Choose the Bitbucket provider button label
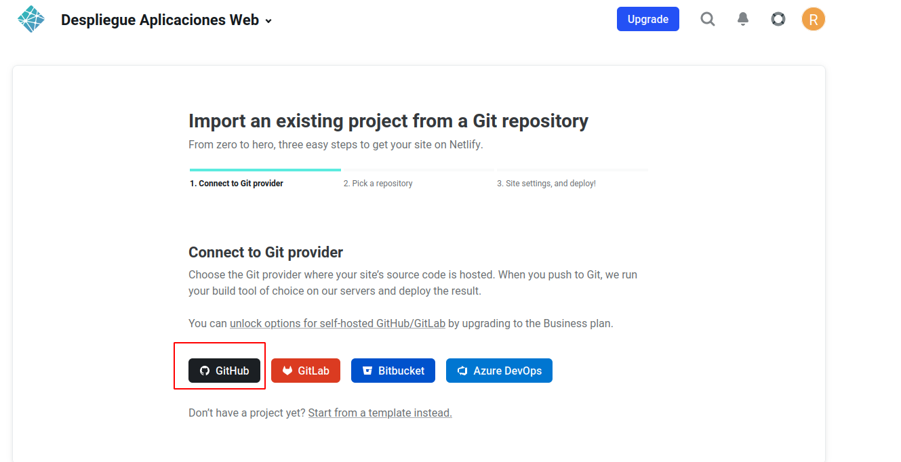901x462 pixels. 401,371
